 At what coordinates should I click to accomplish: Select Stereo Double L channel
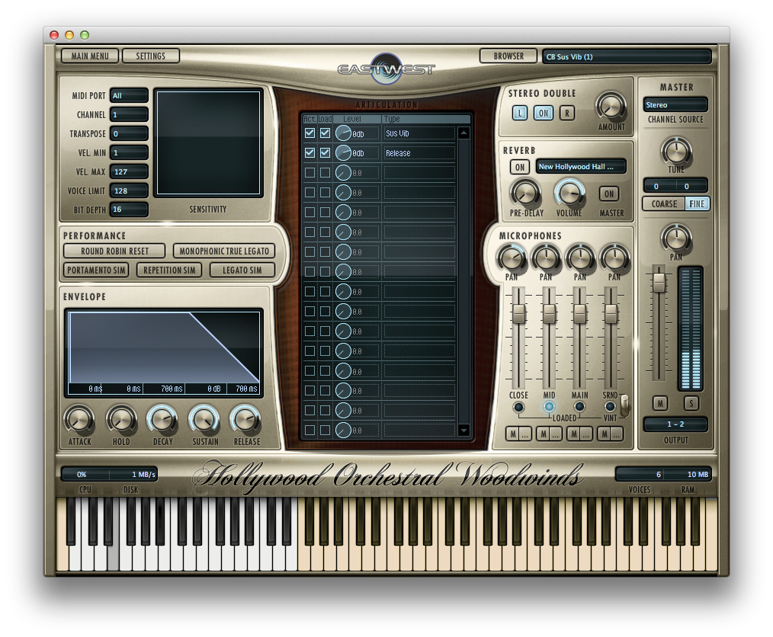(520, 114)
